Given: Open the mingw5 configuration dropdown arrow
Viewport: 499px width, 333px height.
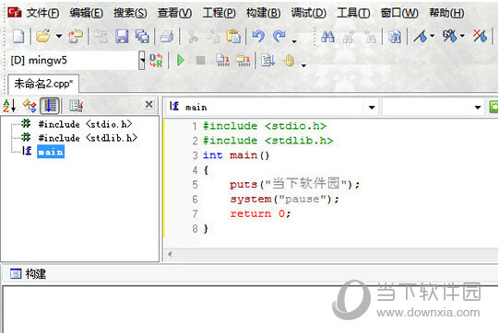Looking at the screenshot, I should pos(142,61).
